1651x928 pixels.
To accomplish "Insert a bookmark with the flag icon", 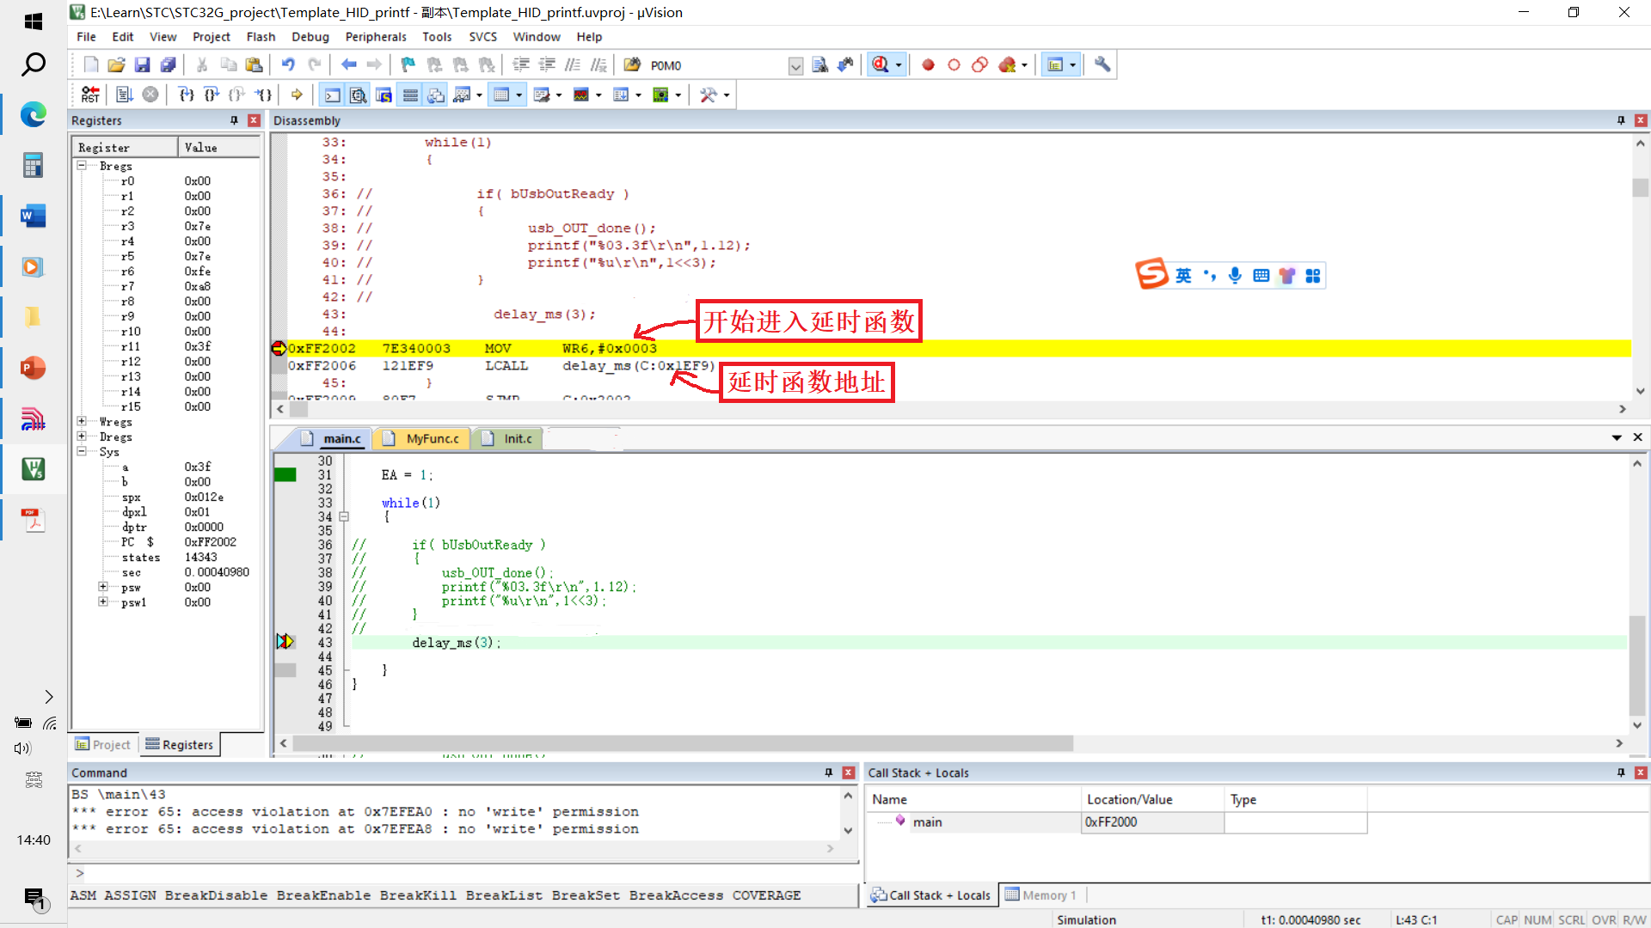I will [408, 64].
